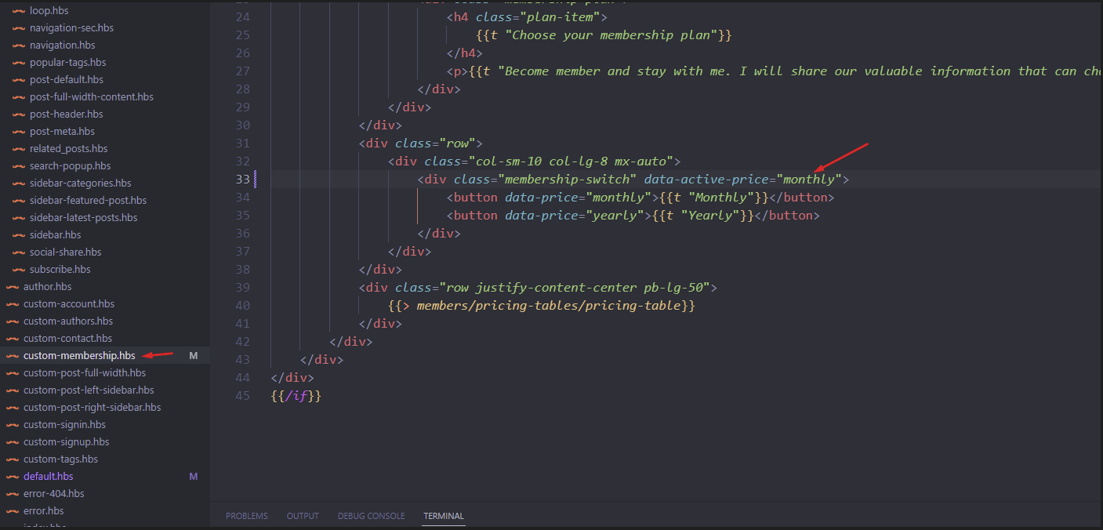
Task: Place cursor in "monthly" data-active-price value
Action: 809,179
